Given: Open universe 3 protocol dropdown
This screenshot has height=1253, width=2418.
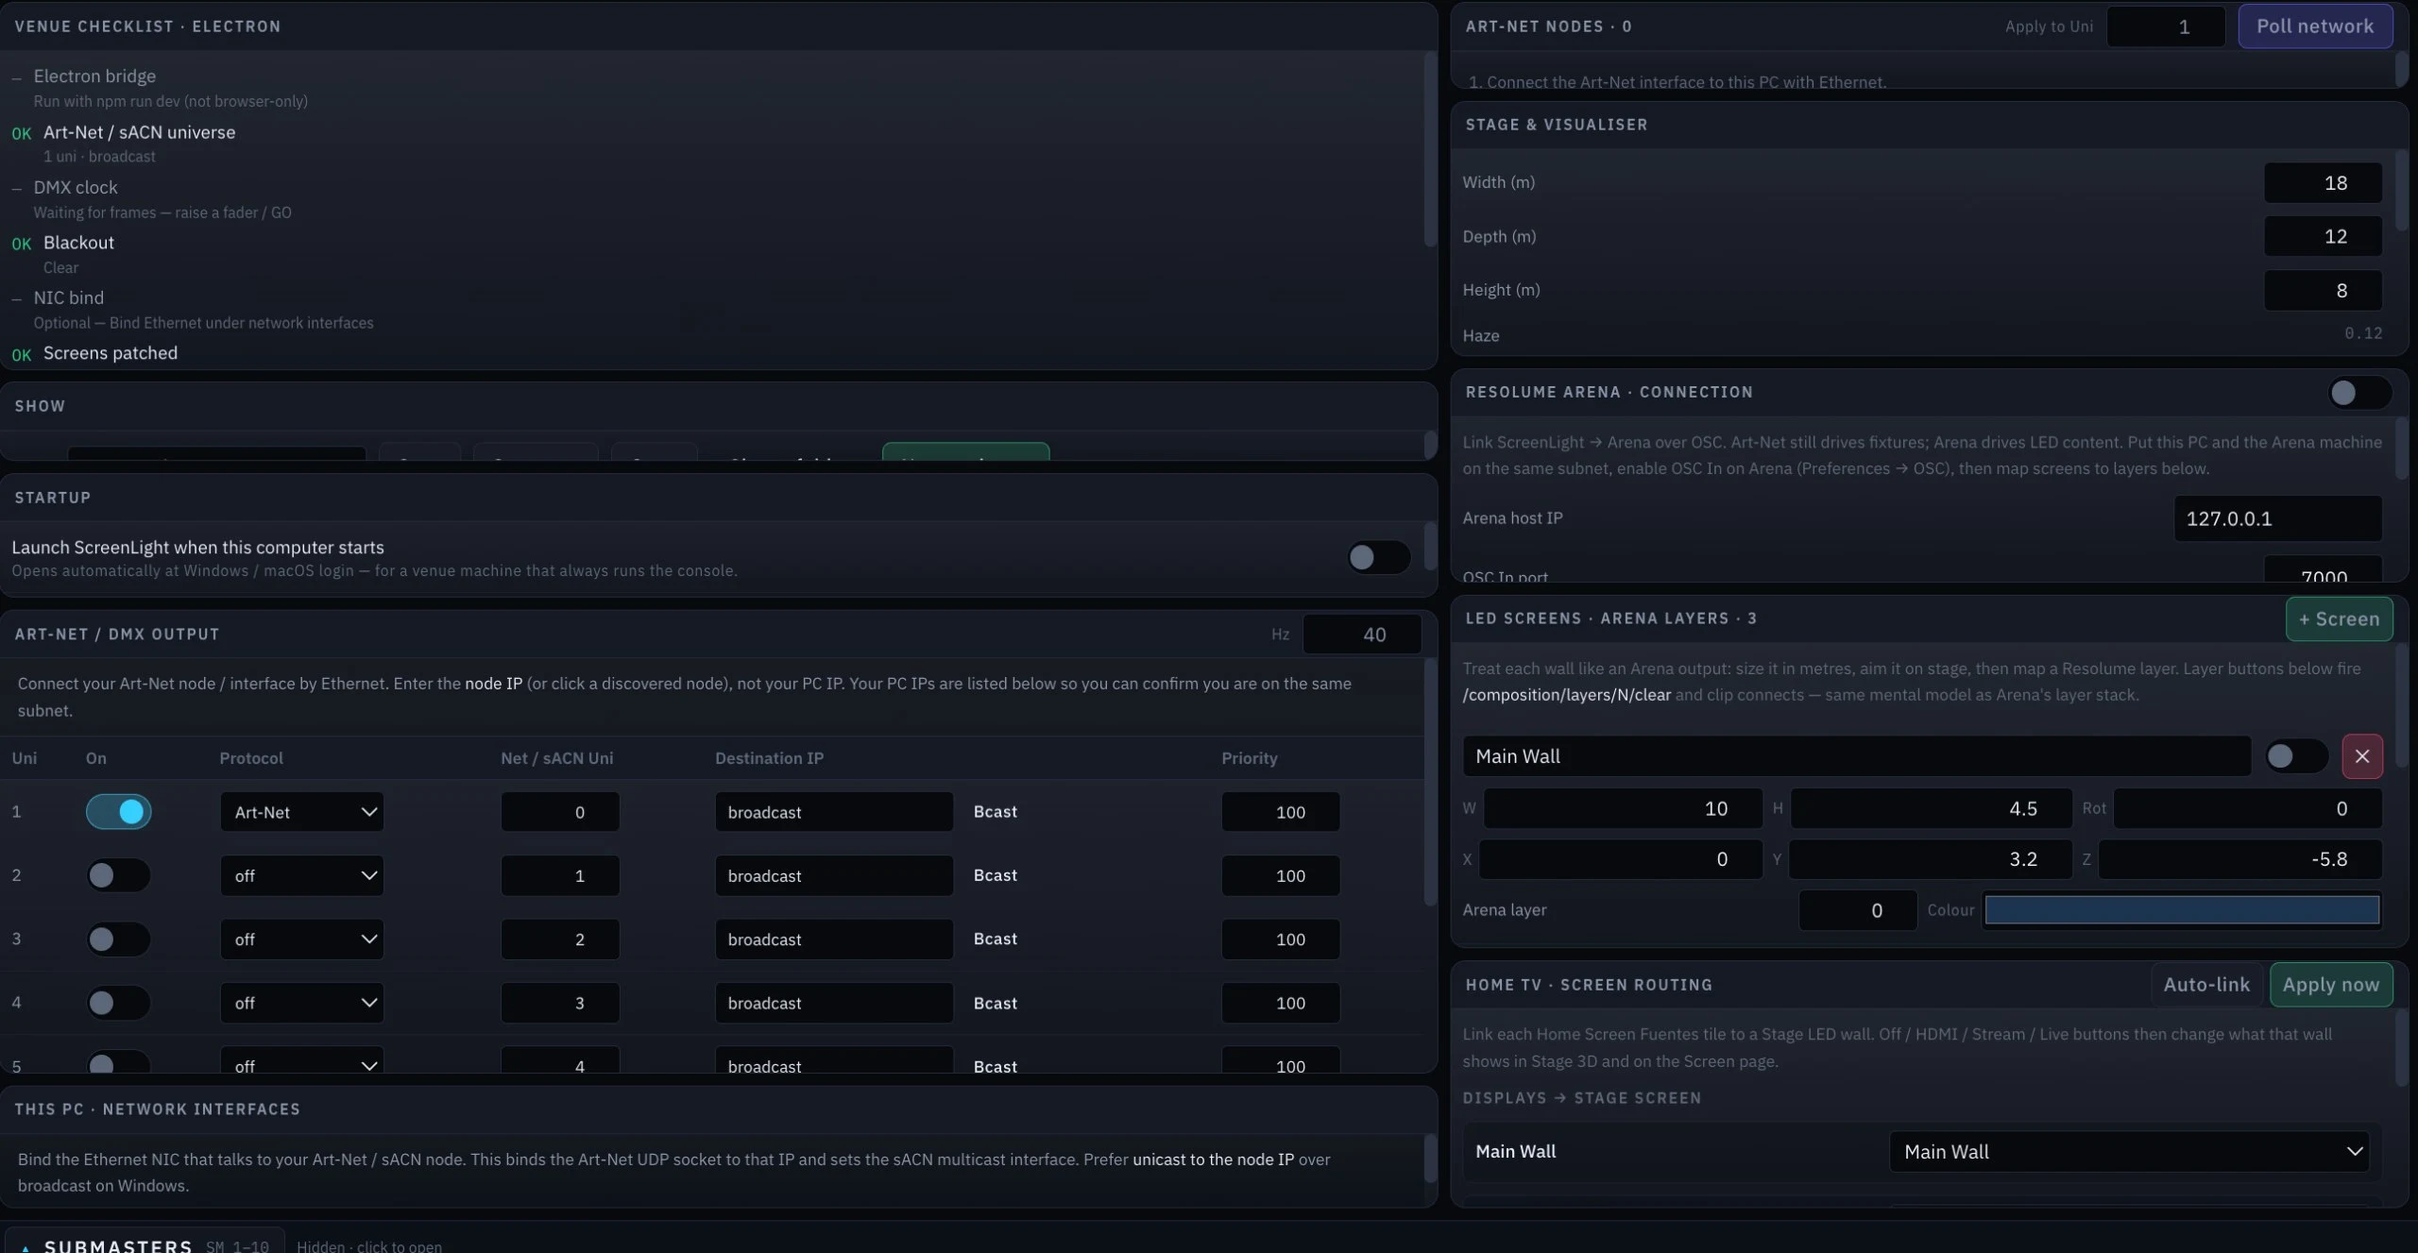Looking at the screenshot, I should (x=302, y=939).
